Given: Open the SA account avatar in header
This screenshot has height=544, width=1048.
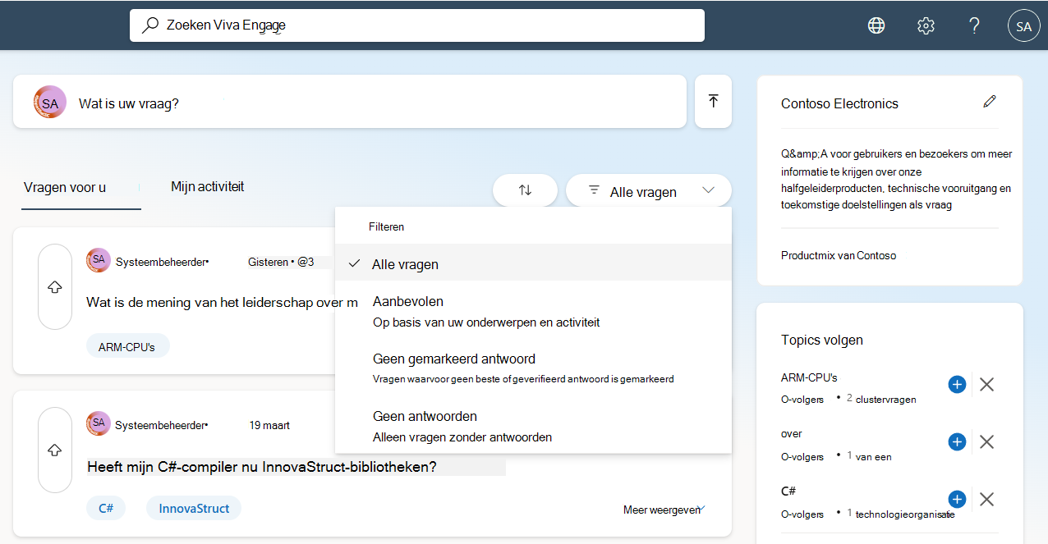Looking at the screenshot, I should 1023,26.
